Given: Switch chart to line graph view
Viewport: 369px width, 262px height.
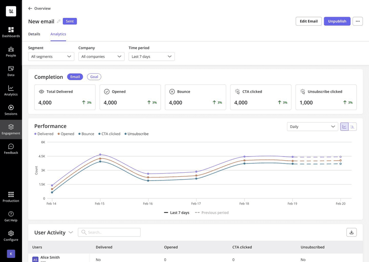Looking at the screenshot, I should (344, 127).
